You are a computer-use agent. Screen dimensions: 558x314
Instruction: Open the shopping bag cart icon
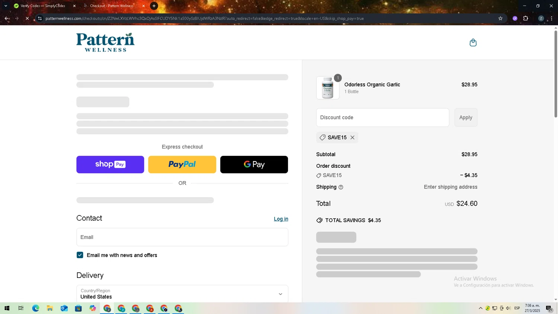473,42
